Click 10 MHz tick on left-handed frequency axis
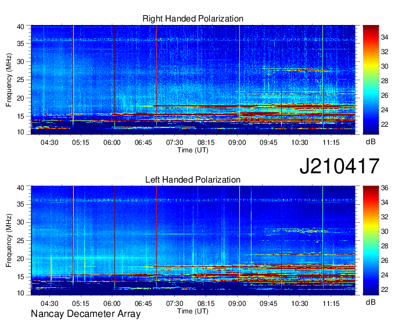This screenshot has width=395, height=321. click(x=20, y=293)
